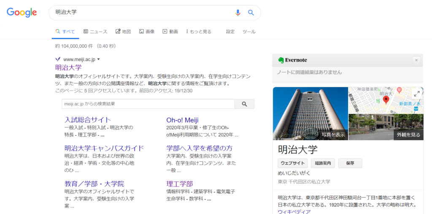Viewport: 432px width, 214px height.
Task: Open the 理工学部 link
Action: click(180, 184)
